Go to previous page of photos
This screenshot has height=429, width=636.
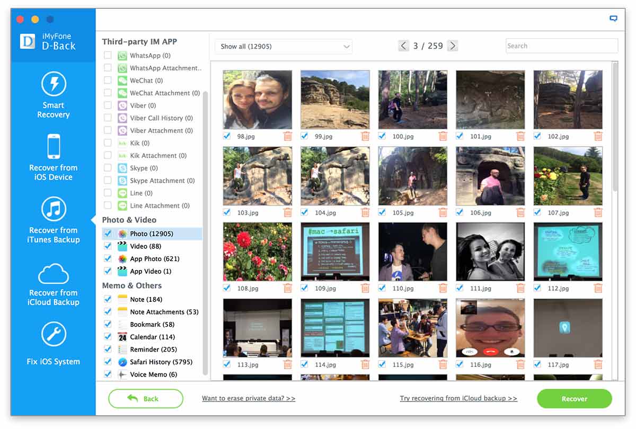(404, 46)
